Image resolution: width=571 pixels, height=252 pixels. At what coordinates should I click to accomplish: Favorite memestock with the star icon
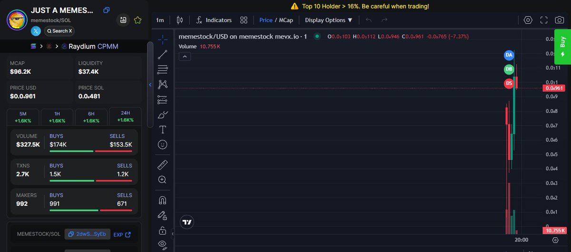tap(138, 20)
